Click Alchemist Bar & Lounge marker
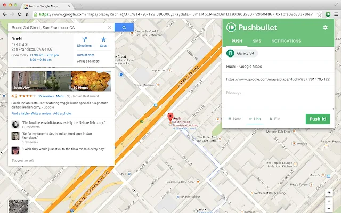 [252, 193]
